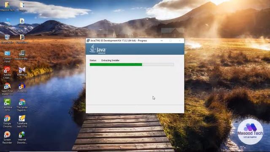This screenshot has height=152, width=270.
Task: Launch the KMPlayer shortcut
Action: click(x=22, y=71)
